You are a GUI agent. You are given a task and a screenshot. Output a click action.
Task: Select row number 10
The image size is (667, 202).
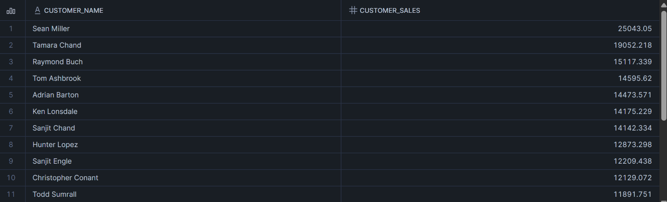(11, 178)
